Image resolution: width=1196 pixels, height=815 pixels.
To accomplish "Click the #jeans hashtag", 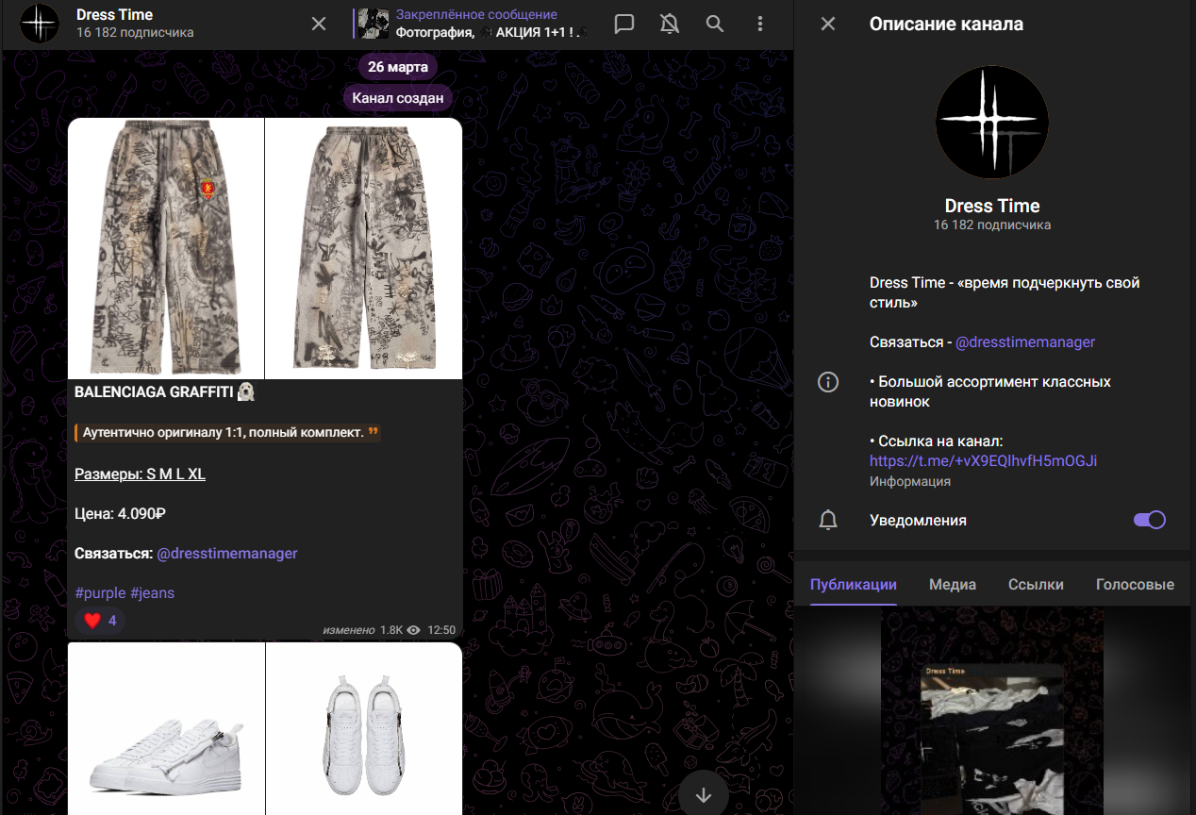I will [x=152, y=593].
